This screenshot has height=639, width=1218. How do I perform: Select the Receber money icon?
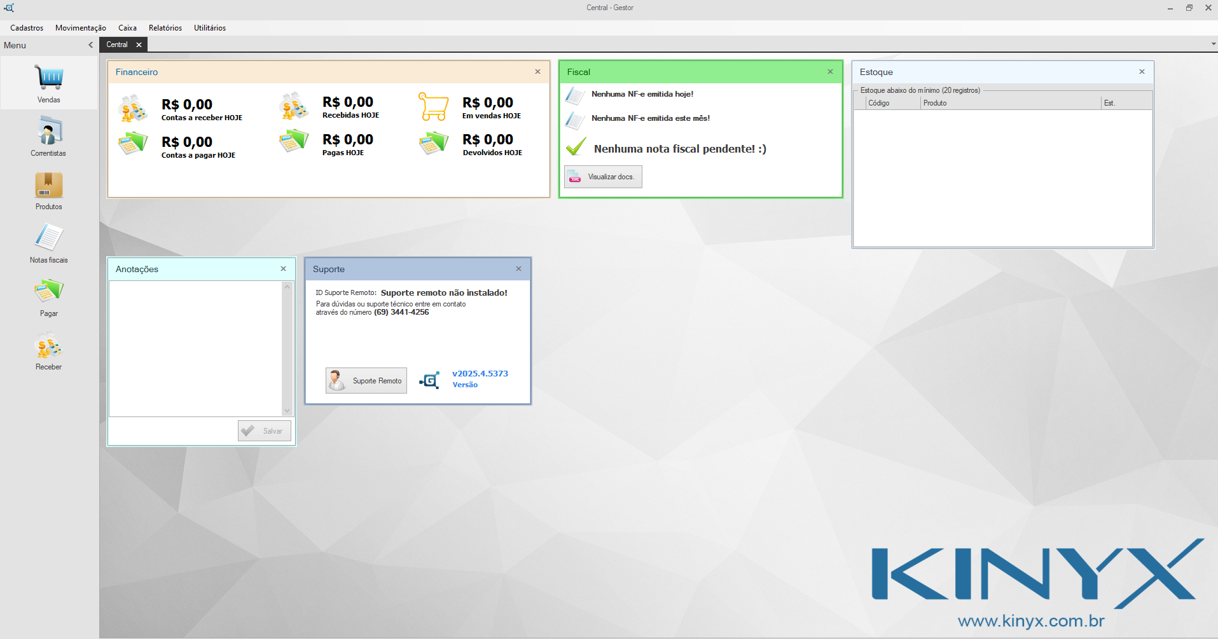(48, 345)
